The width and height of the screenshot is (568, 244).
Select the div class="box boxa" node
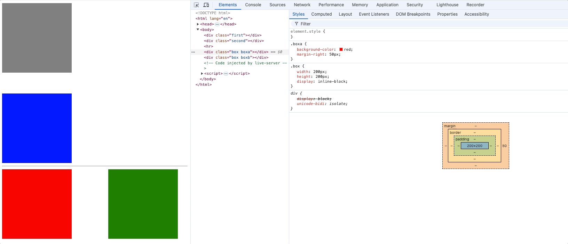236,52
